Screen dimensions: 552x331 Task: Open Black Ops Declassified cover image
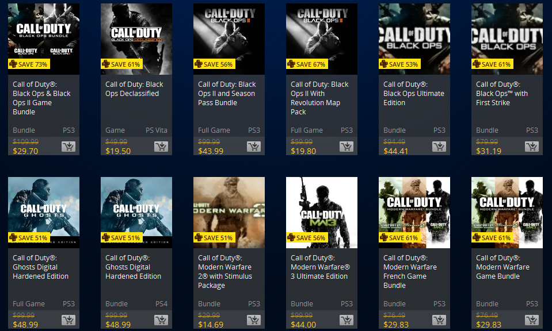136,39
